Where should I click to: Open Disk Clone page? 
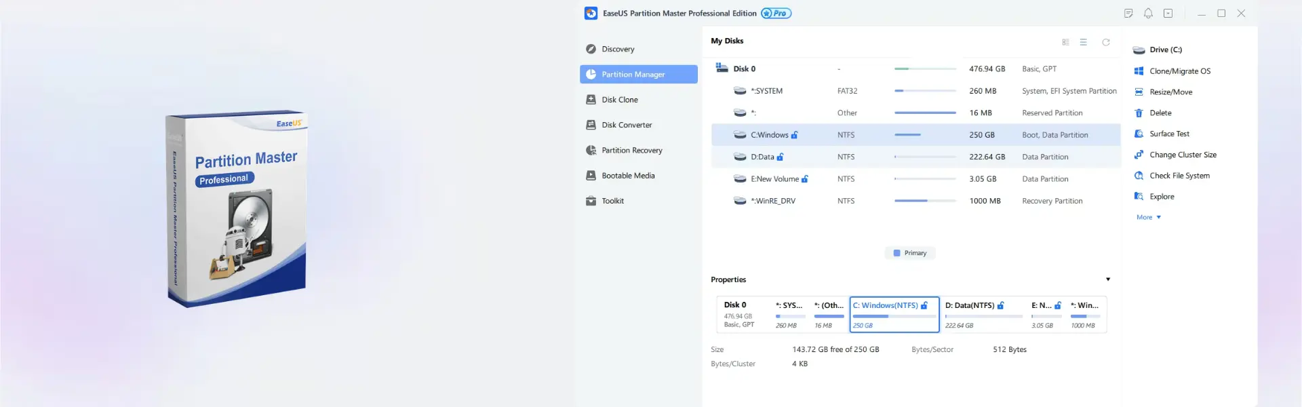coord(619,100)
